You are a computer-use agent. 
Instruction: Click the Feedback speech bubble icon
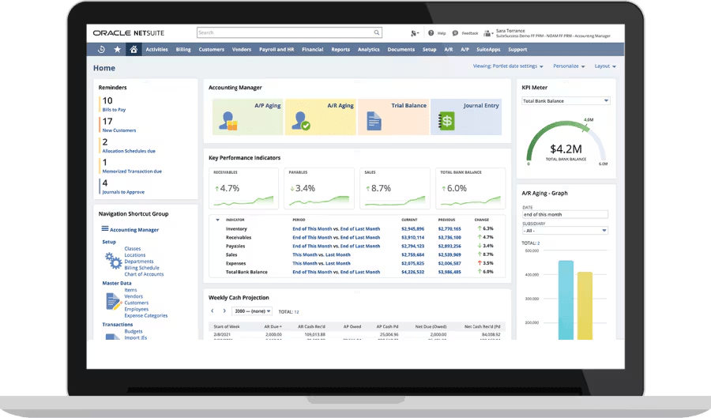pos(455,33)
